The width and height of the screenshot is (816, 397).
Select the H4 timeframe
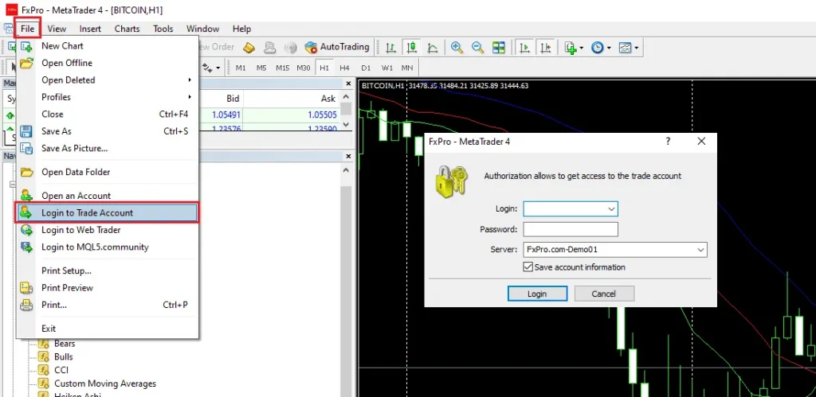[x=344, y=68]
